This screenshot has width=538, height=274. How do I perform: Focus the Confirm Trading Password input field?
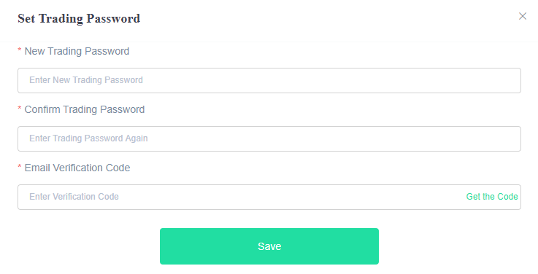point(269,138)
